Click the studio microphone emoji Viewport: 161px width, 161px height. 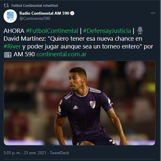click(140, 31)
